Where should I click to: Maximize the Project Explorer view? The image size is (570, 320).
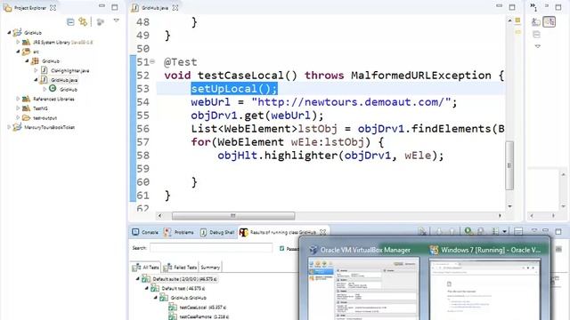tap(115, 7)
